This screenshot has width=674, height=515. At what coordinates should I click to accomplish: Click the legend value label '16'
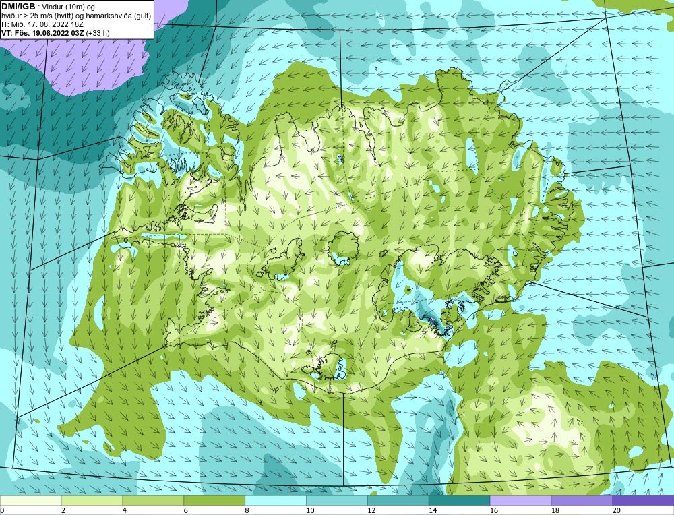[493, 510]
